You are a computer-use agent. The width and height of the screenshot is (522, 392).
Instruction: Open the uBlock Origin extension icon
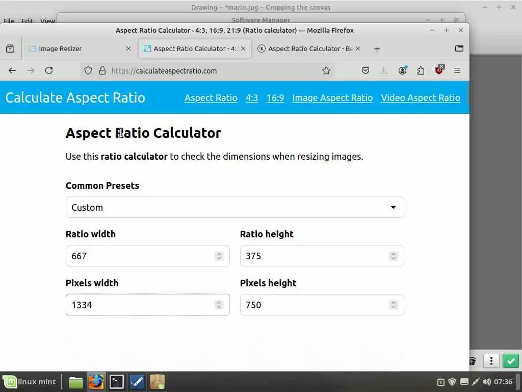tap(439, 70)
